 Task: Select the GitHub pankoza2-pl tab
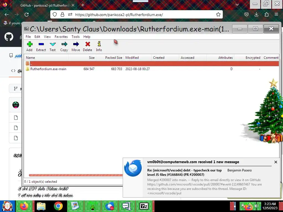coord(45,6)
